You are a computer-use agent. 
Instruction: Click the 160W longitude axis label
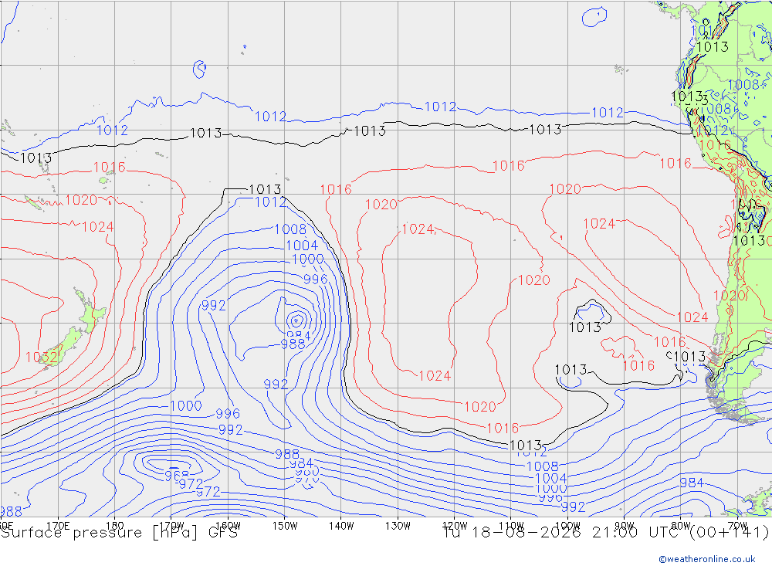(x=228, y=526)
